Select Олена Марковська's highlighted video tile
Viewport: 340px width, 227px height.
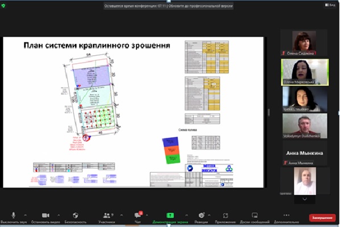(x=305, y=72)
